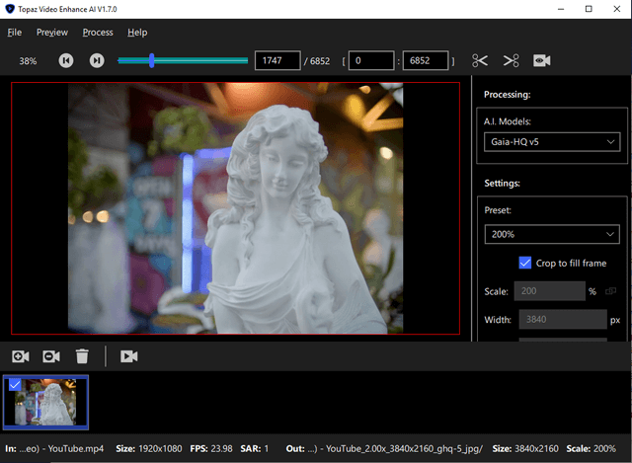Click the left scissors trim-start icon
The width and height of the screenshot is (632, 463).
click(480, 61)
